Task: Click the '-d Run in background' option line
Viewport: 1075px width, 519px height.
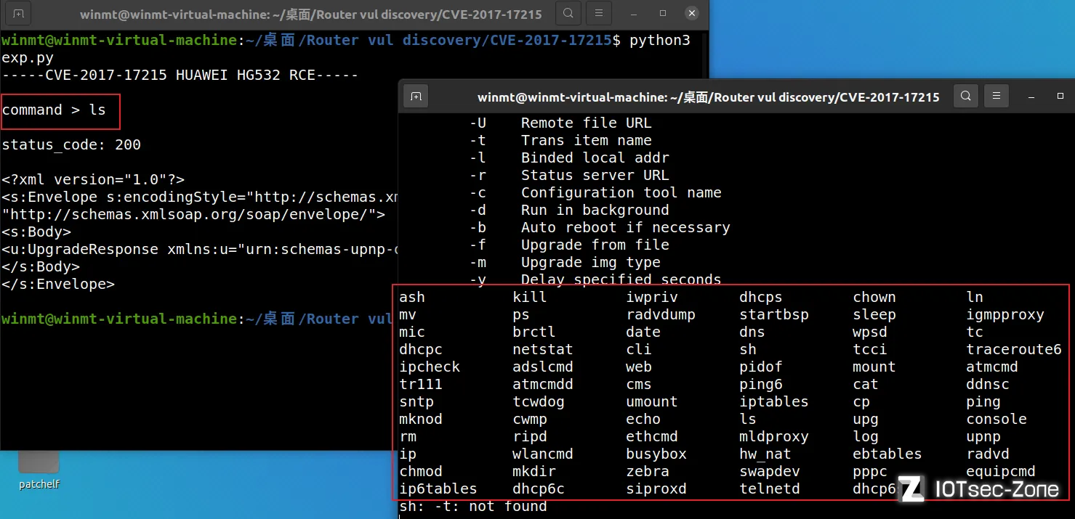Action: (569, 211)
